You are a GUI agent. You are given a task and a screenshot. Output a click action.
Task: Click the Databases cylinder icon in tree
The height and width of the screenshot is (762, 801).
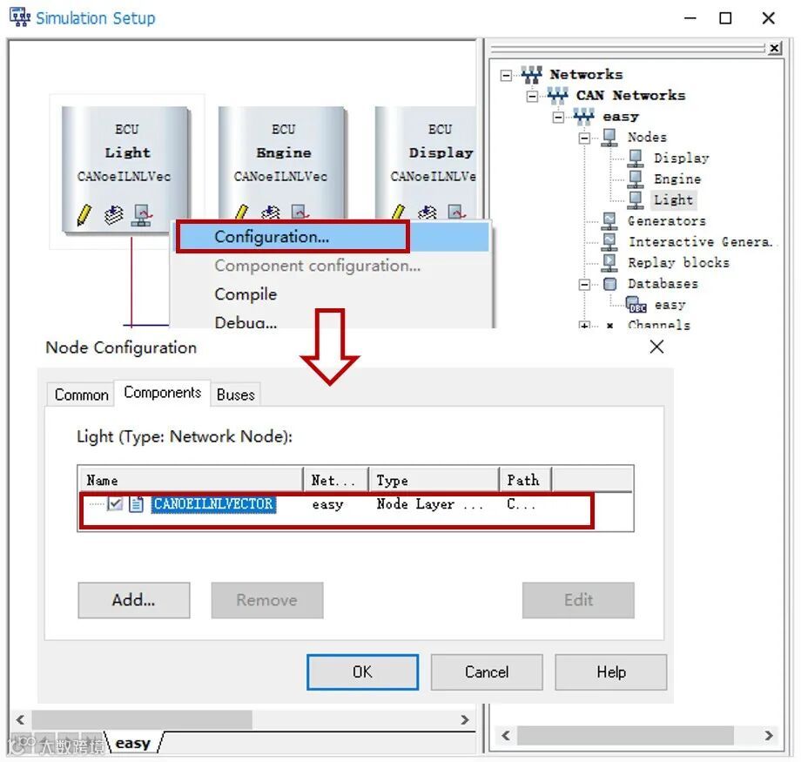610,284
